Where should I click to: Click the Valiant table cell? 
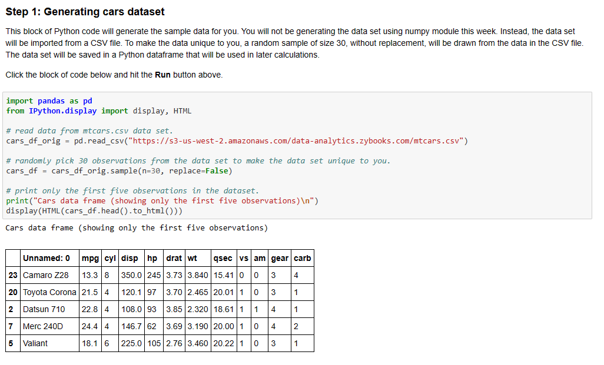[x=49, y=343]
